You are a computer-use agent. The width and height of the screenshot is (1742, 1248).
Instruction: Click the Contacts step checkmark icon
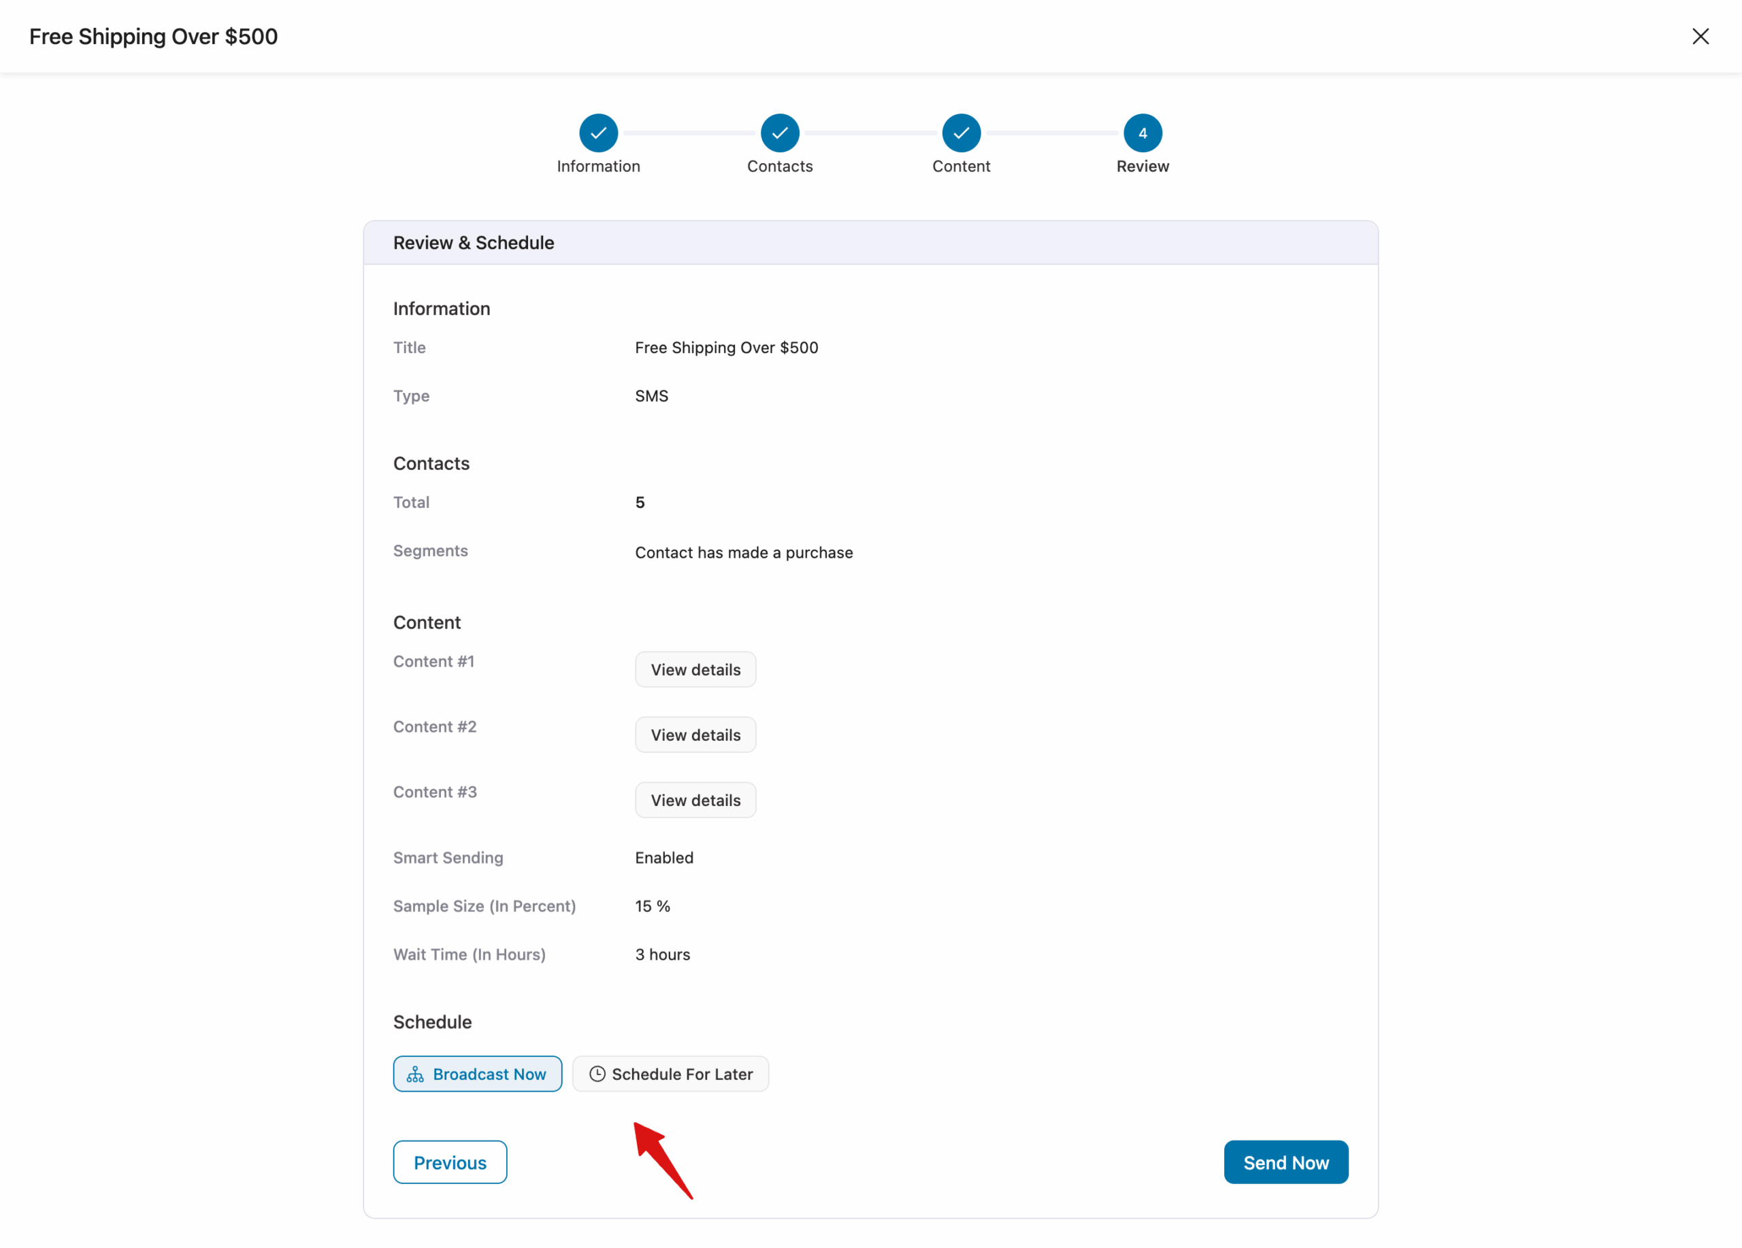[x=780, y=132]
